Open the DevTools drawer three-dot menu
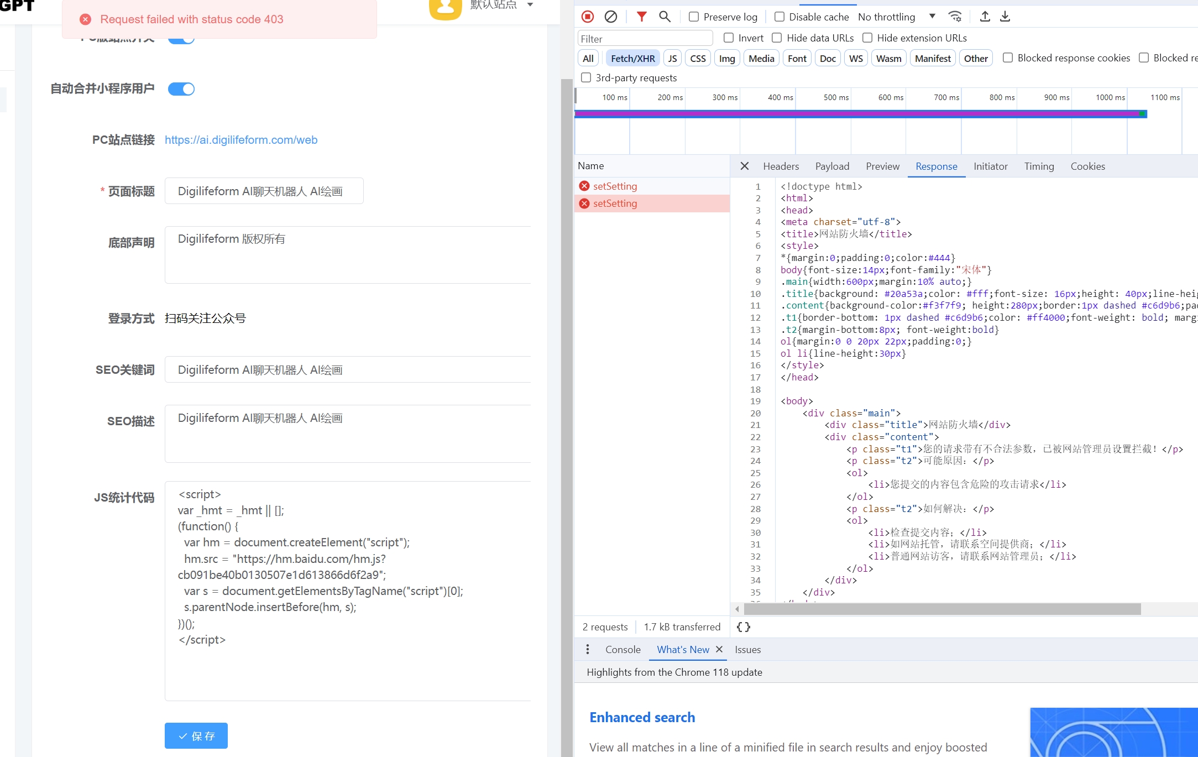This screenshot has height=757, width=1198. coord(587,649)
